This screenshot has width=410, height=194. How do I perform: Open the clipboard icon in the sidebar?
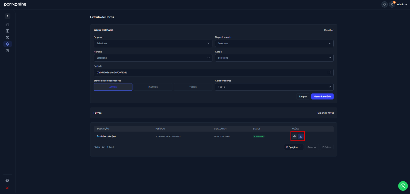click(7, 50)
